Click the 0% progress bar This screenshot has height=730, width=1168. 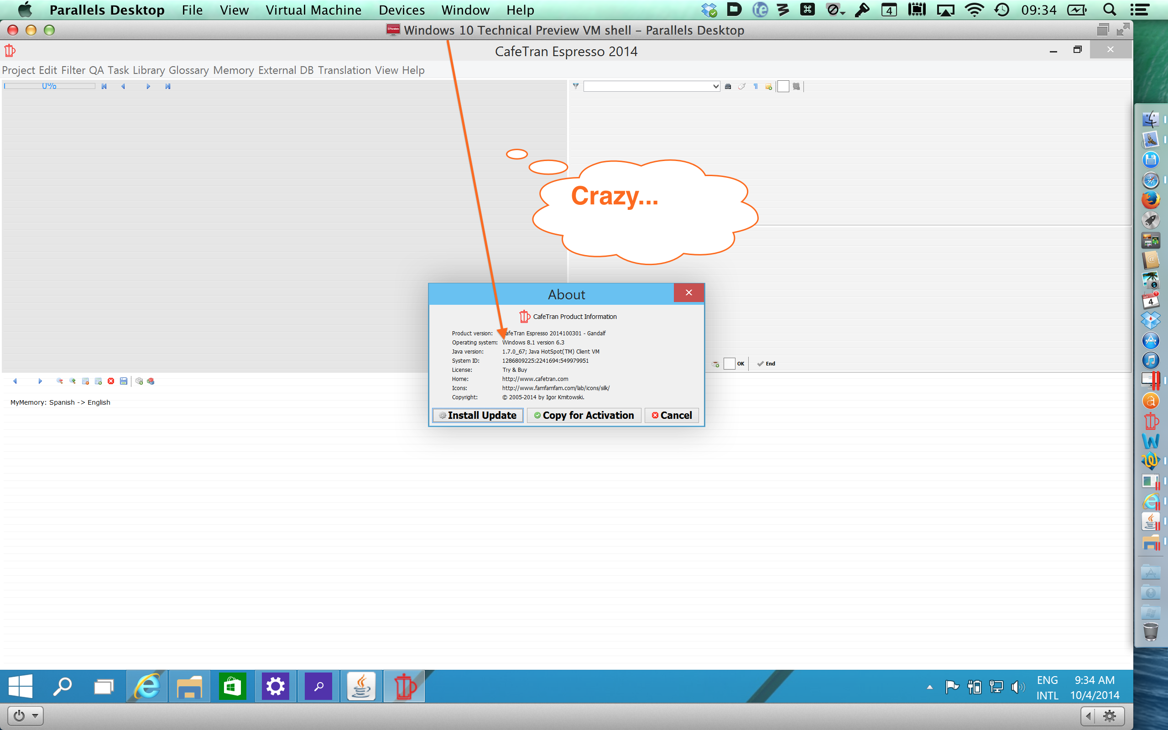point(49,86)
